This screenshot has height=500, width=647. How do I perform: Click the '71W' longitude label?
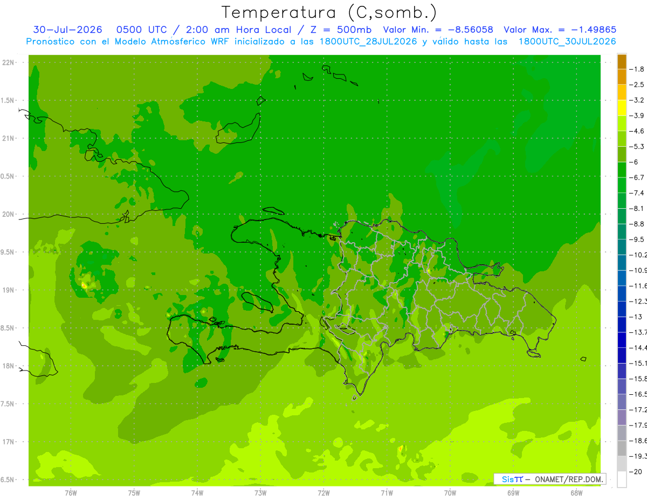click(387, 493)
